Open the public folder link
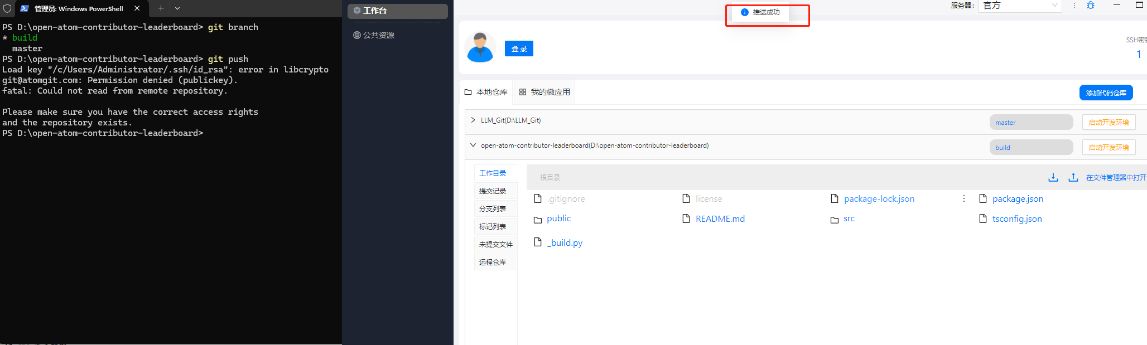Screen dimensions: 1147x345 pyautogui.click(x=559, y=218)
